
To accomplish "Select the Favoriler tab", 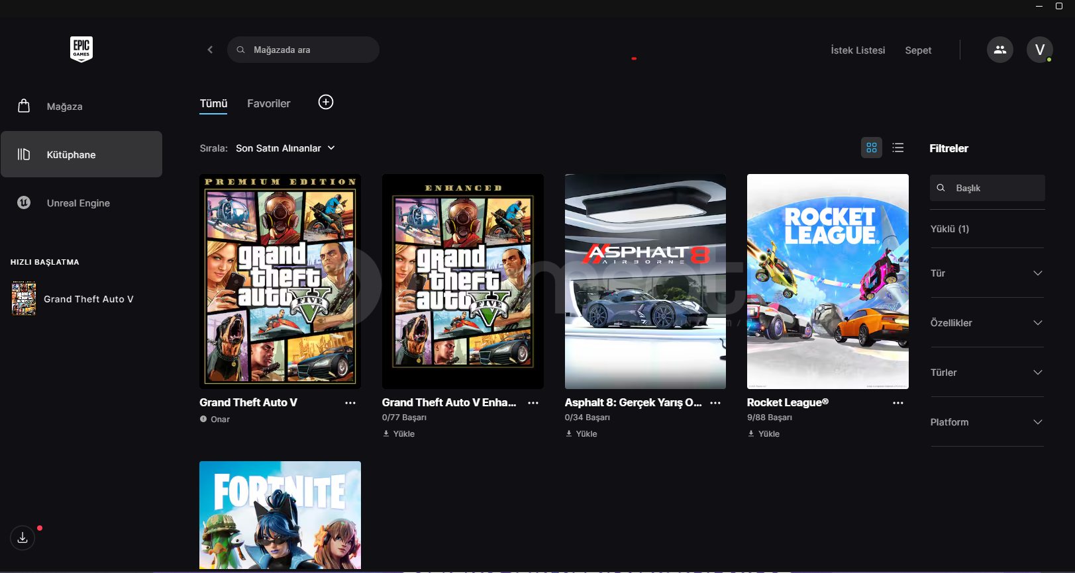I will (269, 103).
